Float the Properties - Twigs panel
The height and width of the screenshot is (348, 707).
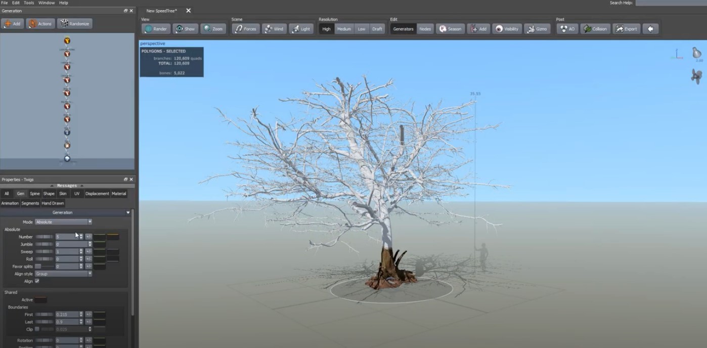[x=126, y=179]
